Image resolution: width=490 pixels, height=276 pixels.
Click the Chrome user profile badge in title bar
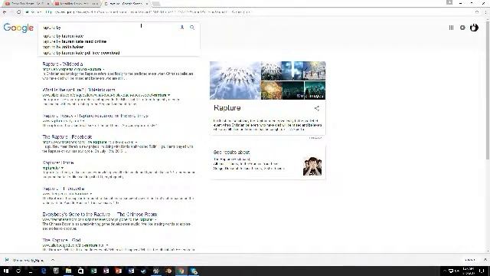[x=449, y=2]
